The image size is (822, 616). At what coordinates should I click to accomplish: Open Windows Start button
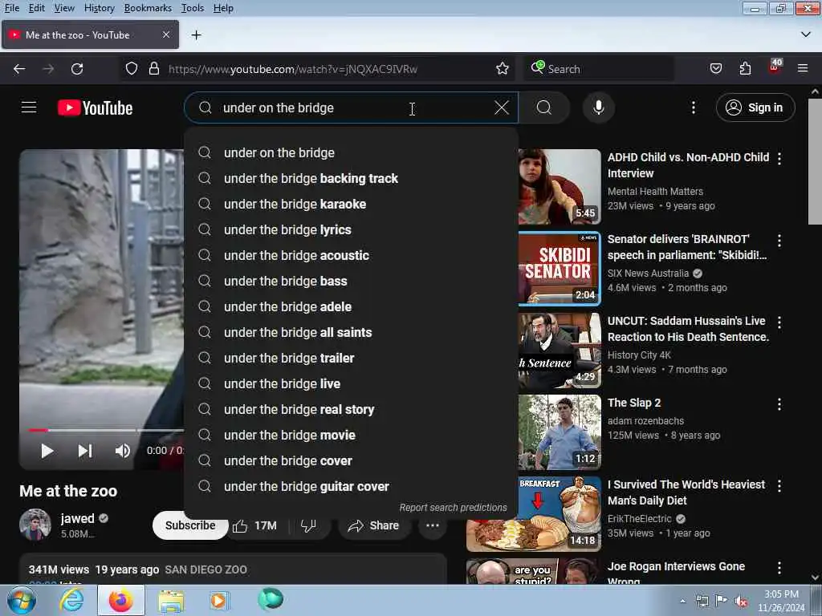tap(20, 600)
